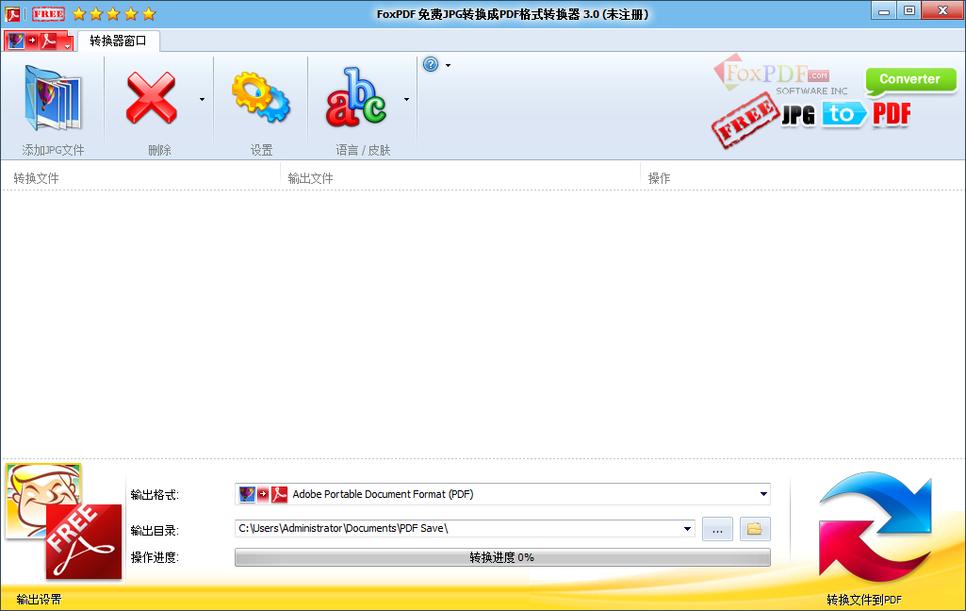This screenshot has width=966, height=611.
Task: Click the green Converter badge
Action: click(x=910, y=80)
